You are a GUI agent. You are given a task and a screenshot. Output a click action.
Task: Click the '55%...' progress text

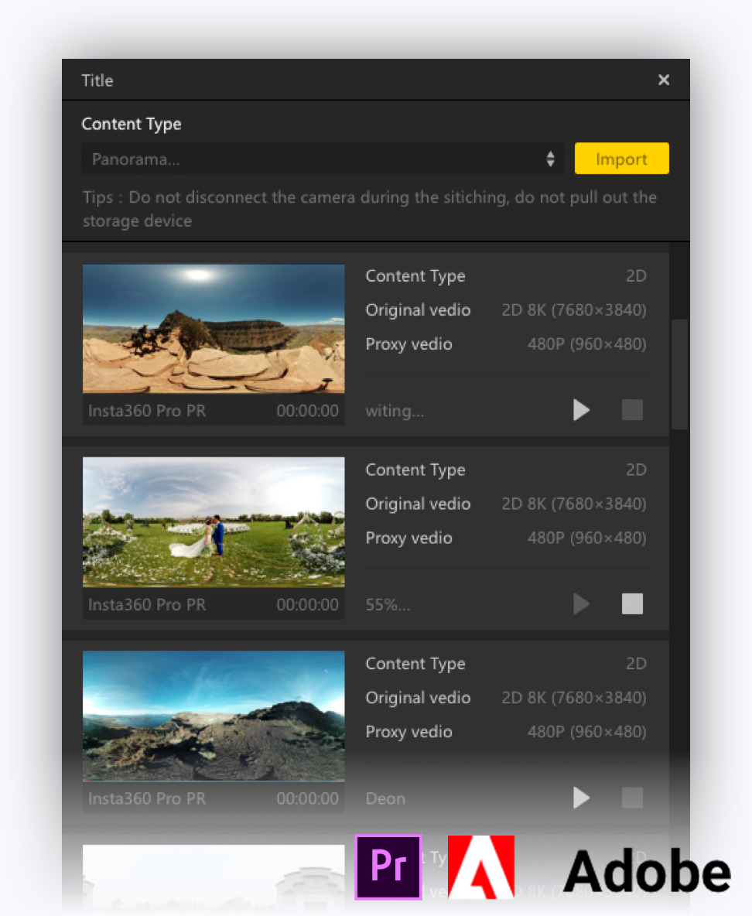click(x=388, y=605)
